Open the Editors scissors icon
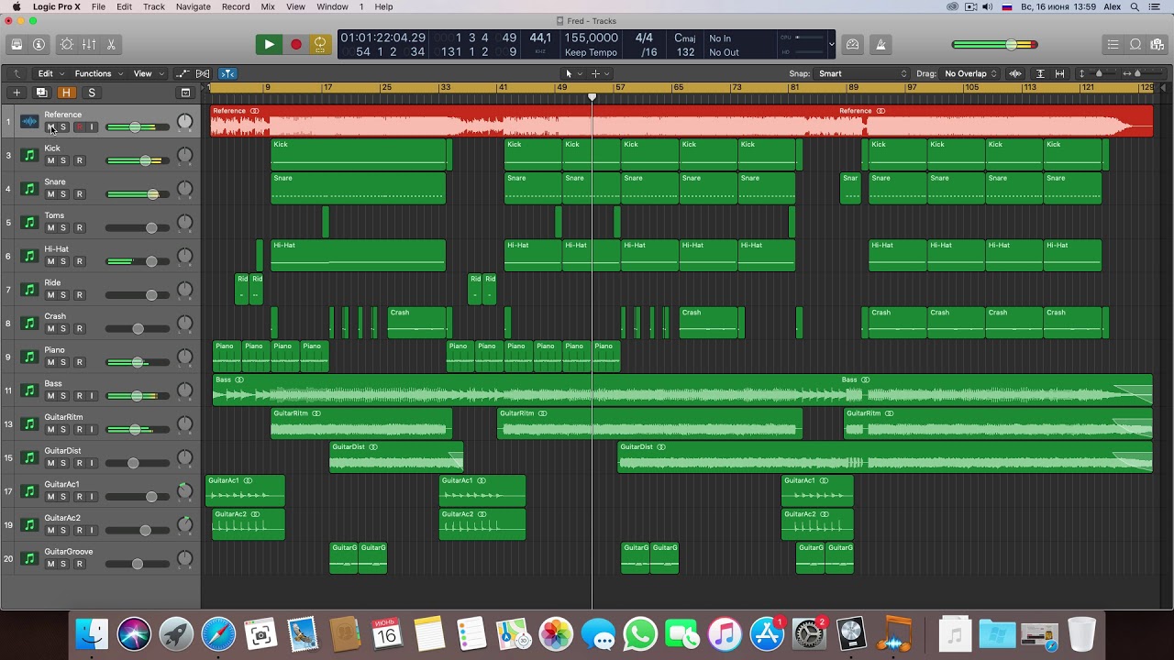This screenshot has width=1174, height=660. [111, 44]
